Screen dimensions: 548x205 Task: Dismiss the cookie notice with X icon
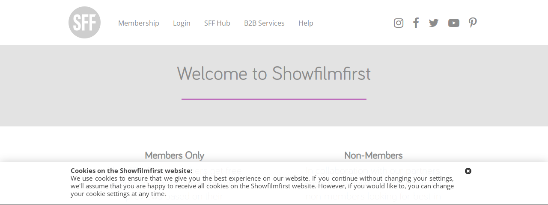click(x=468, y=171)
